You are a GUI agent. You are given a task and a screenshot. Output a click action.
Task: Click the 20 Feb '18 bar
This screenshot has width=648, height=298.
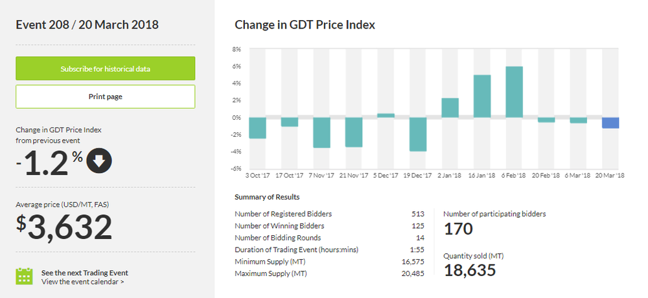(x=546, y=120)
